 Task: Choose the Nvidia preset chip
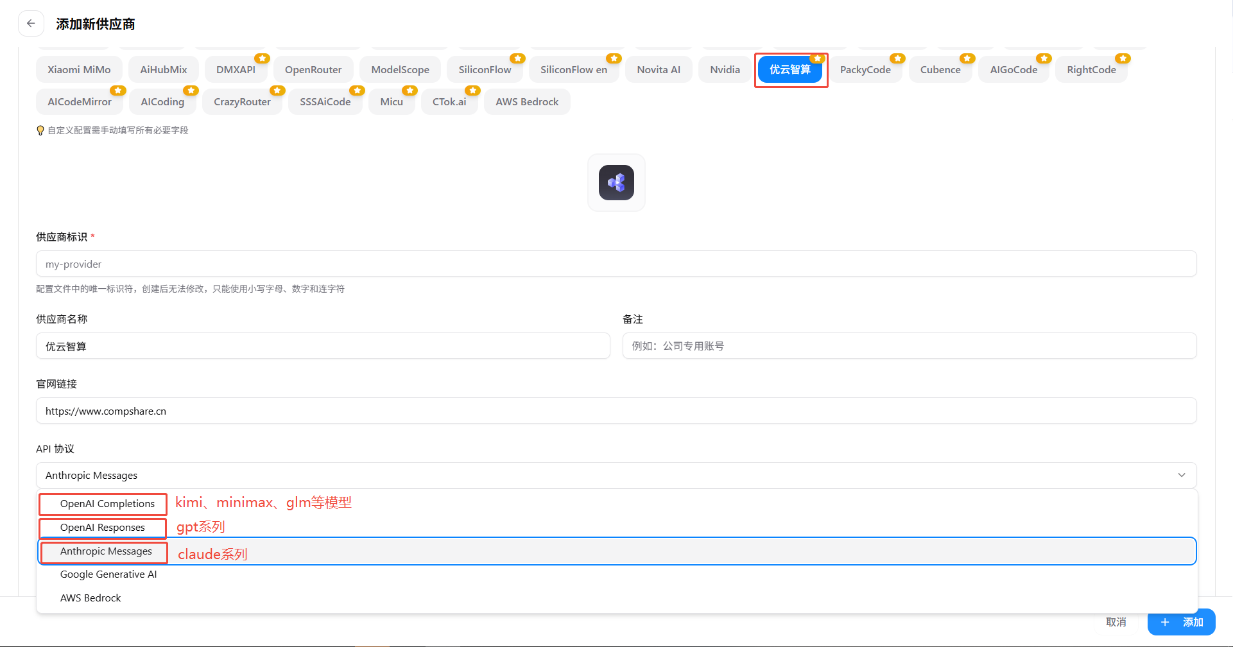click(x=725, y=69)
